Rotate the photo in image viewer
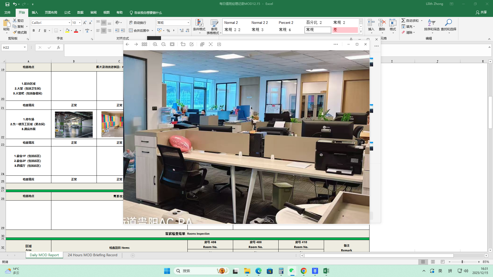The height and width of the screenshot is (277, 493). 183,44
